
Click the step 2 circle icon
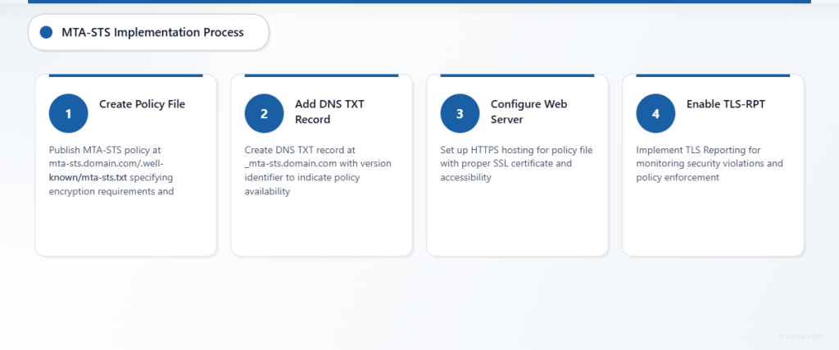point(264,114)
